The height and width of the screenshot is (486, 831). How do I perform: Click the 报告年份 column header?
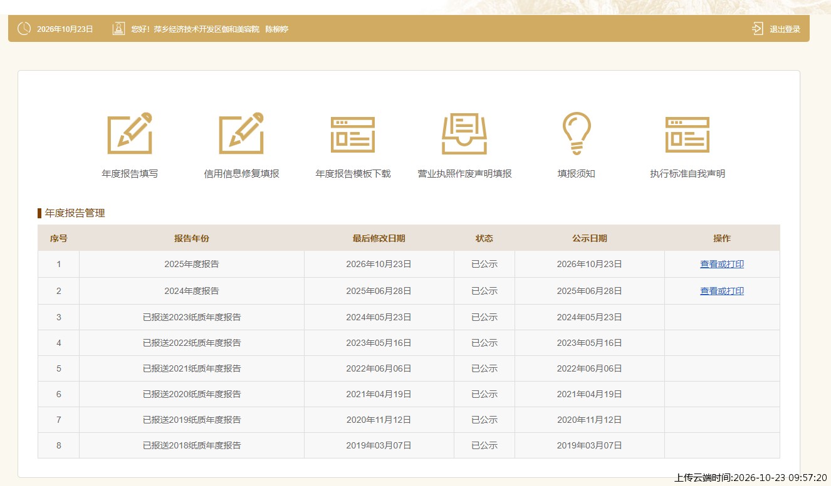(192, 238)
